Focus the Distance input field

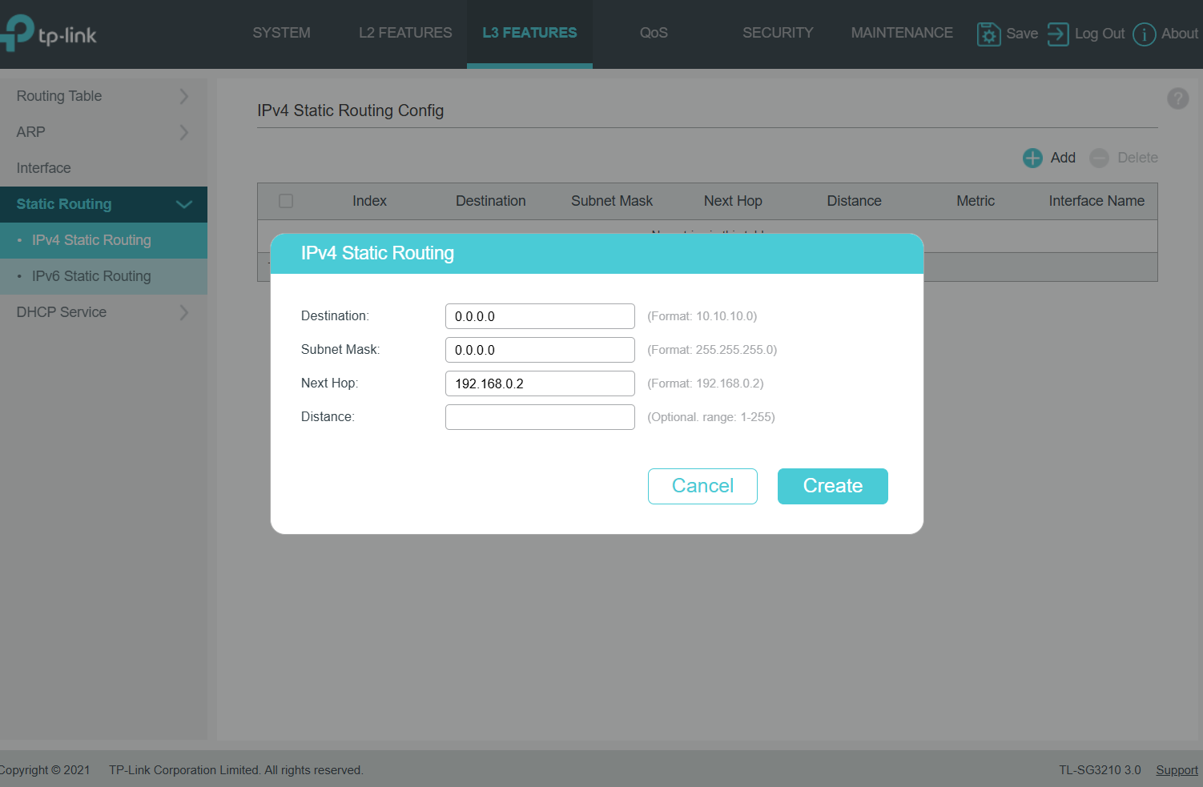click(x=539, y=417)
